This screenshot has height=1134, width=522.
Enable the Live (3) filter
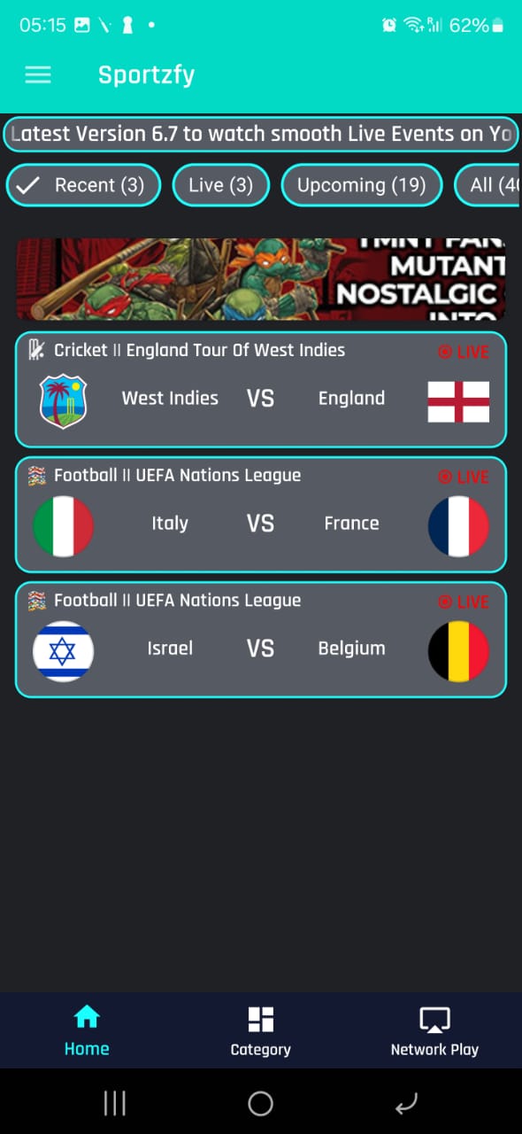220,185
